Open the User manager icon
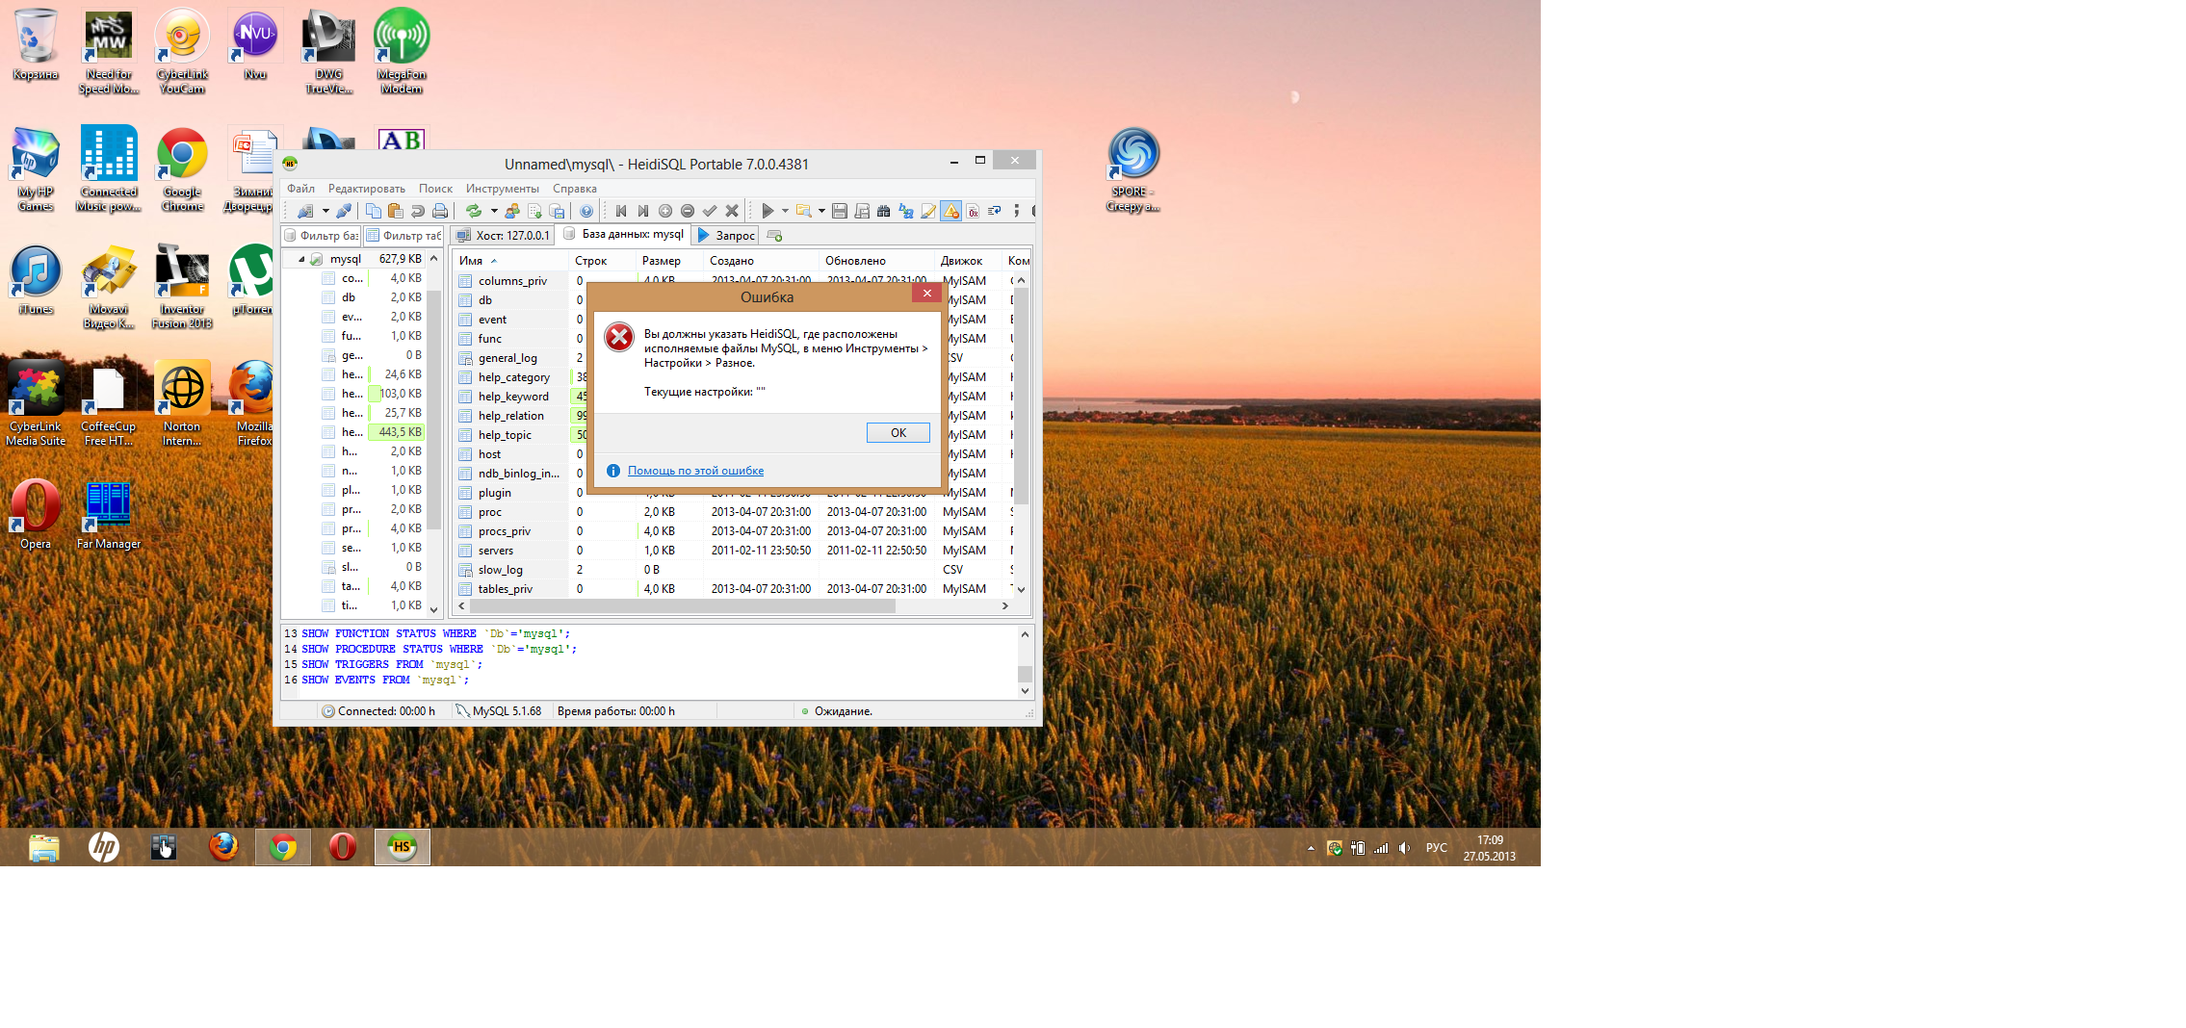 (x=512, y=211)
